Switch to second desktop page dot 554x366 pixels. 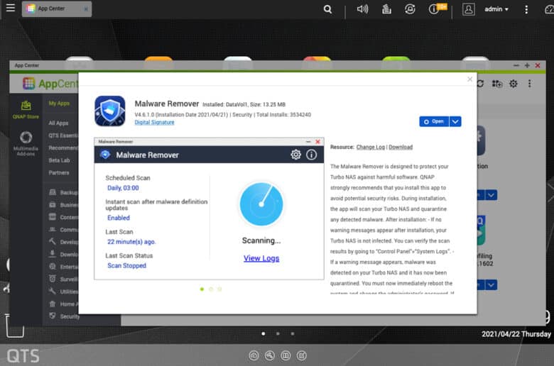[278, 333]
